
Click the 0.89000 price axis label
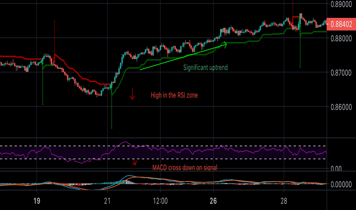[341, 4]
